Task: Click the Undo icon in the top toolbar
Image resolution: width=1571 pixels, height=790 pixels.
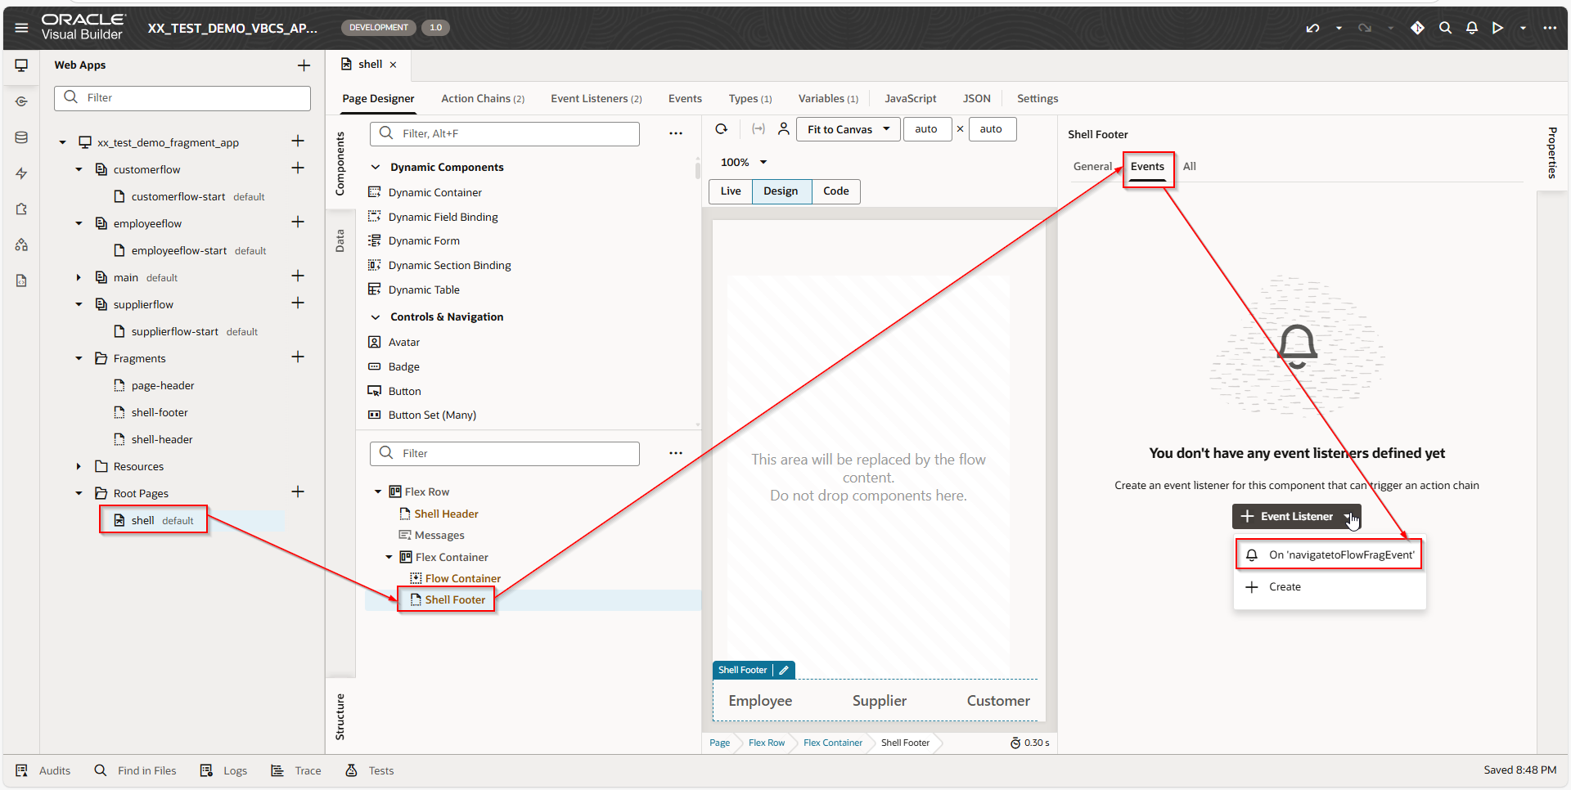Action: click(1313, 27)
